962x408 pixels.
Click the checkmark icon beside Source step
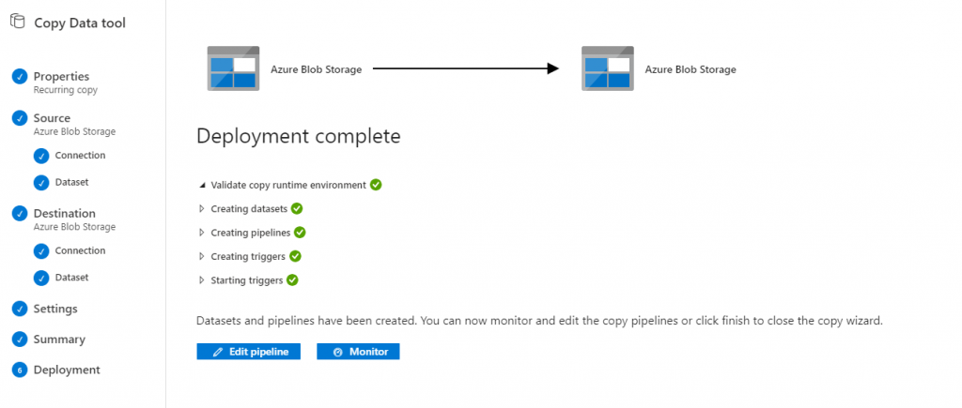click(x=20, y=118)
